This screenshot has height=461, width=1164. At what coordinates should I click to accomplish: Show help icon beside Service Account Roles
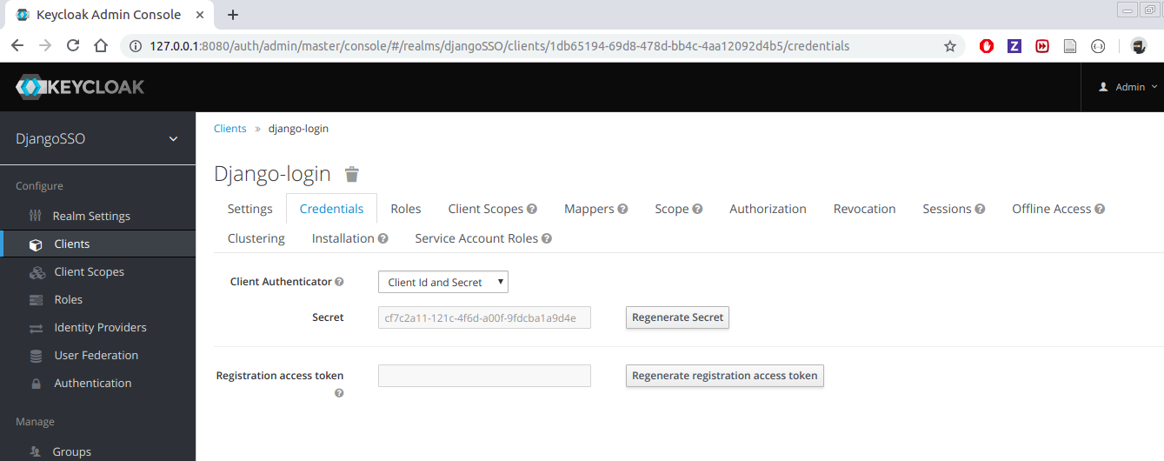pyautogui.click(x=547, y=238)
